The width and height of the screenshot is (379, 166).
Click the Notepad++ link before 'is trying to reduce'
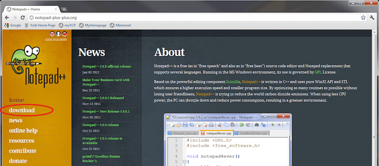205,94
